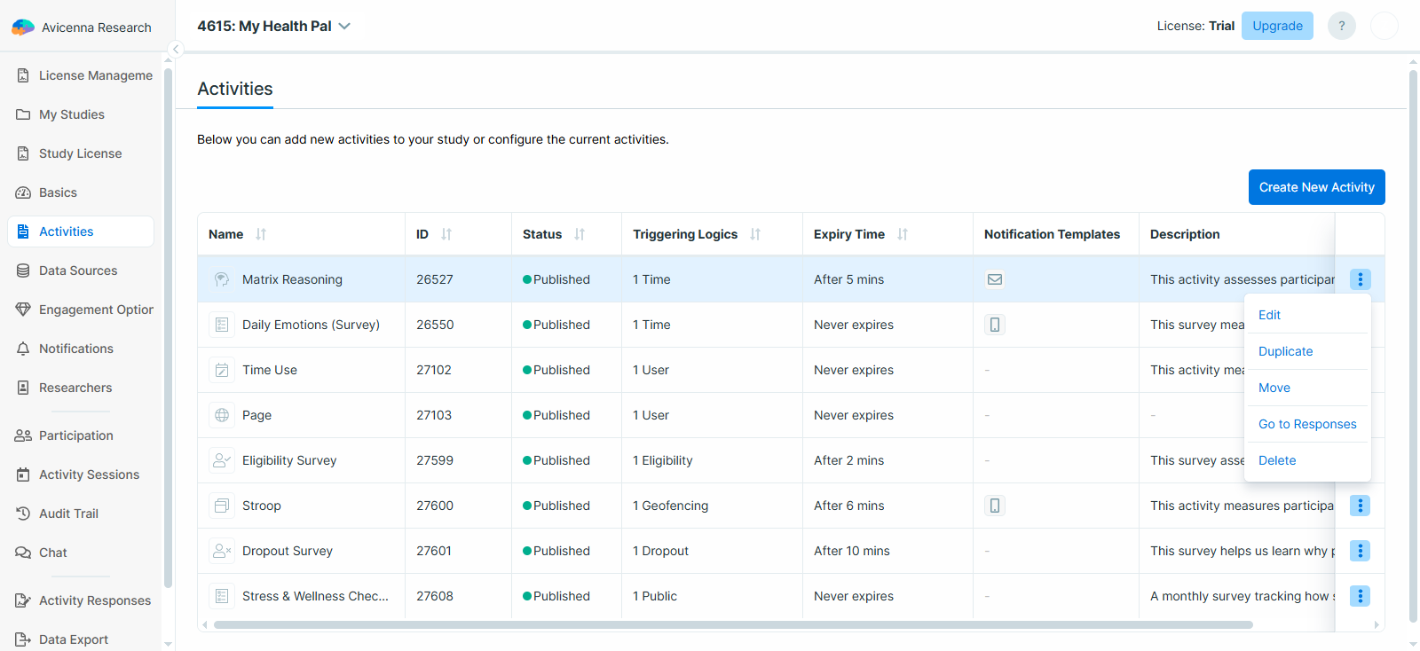Click the mobile notification icon in Daily Emotions row
Viewport: 1420px width, 651px height.
pyautogui.click(x=995, y=325)
